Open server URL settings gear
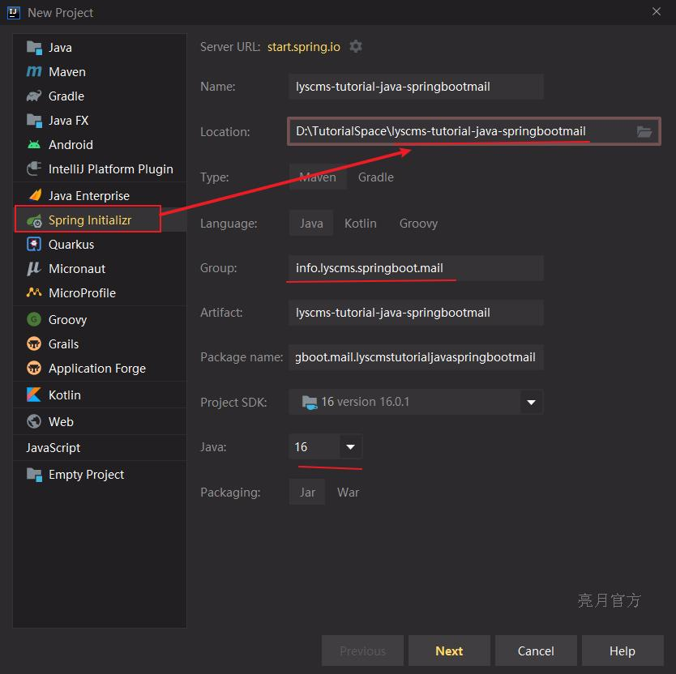Image resolution: width=676 pixels, height=674 pixels. 356,46
